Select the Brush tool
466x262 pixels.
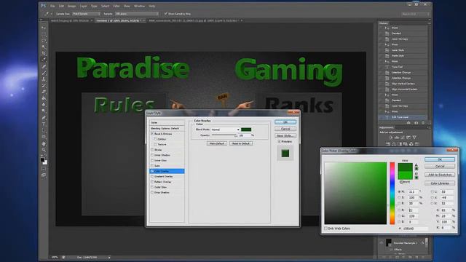[x=44, y=73]
